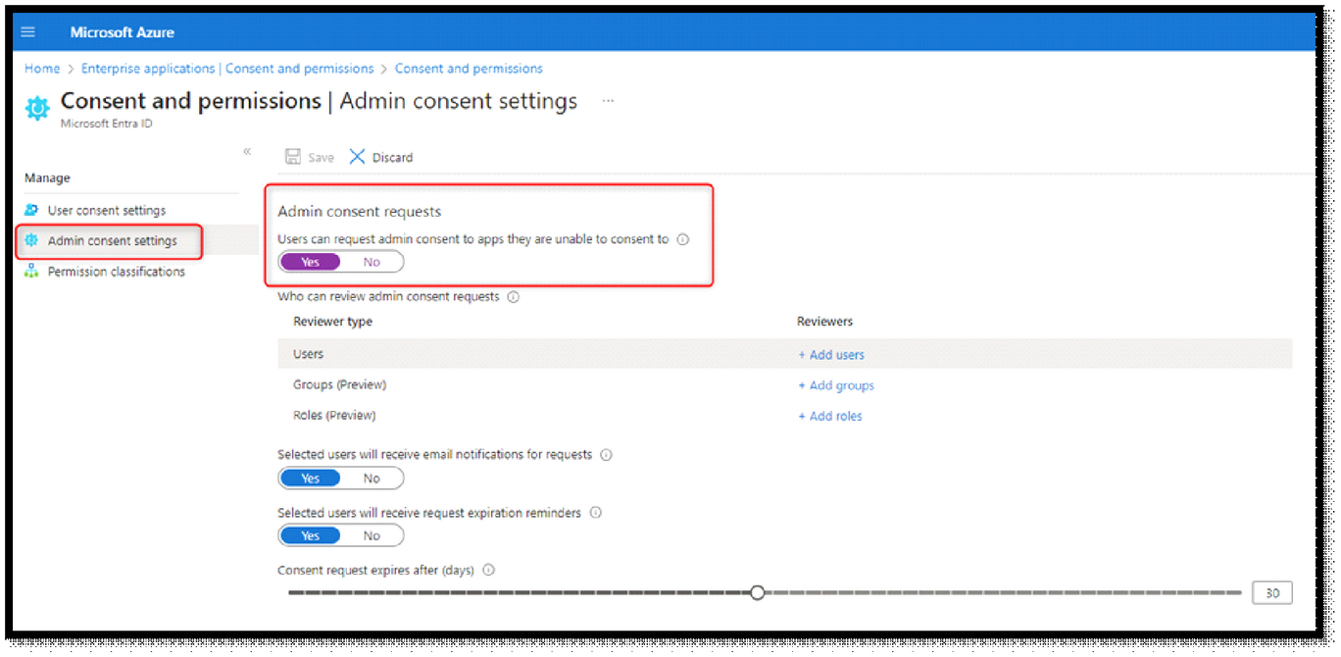Click the Consent and permissions gear icon
This screenshot has width=1341, height=657.
click(x=37, y=108)
